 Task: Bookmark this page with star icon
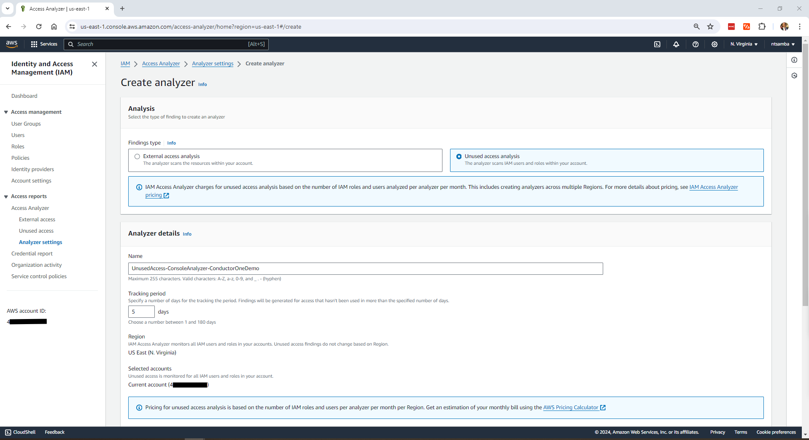pos(710,27)
